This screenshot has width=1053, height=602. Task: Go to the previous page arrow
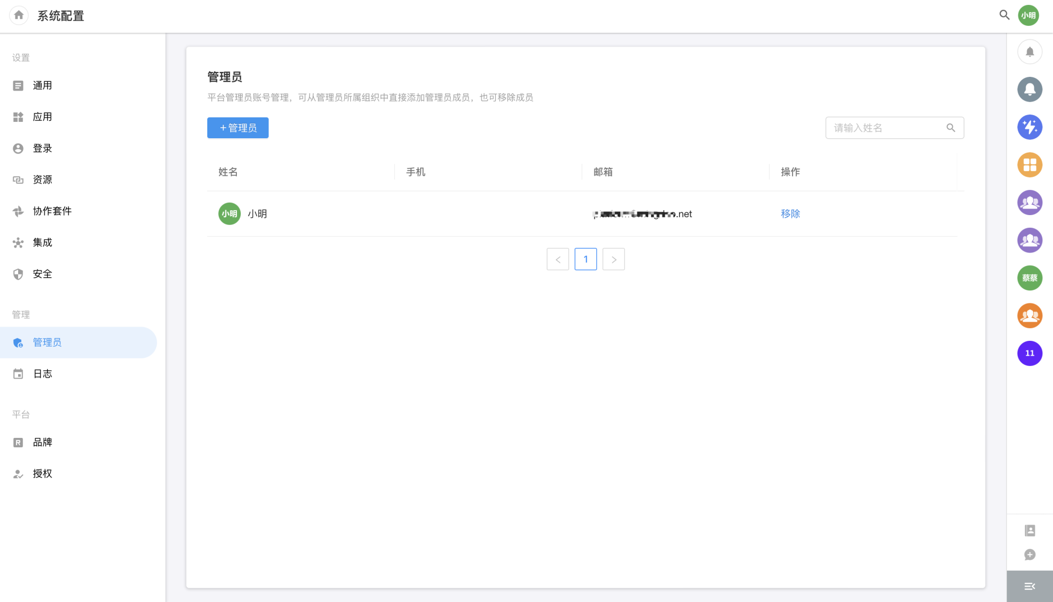click(558, 260)
